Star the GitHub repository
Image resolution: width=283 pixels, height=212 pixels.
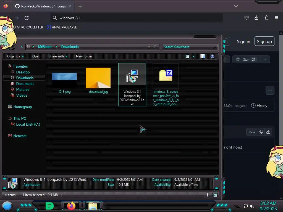(x=246, y=60)
